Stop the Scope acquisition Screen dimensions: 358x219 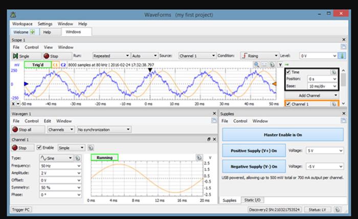pos(57,56)
